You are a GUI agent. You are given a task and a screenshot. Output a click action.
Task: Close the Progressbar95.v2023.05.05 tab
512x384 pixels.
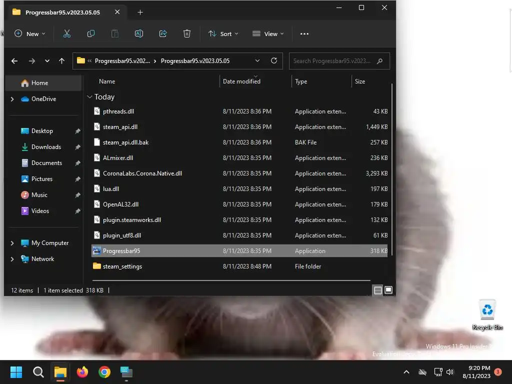tap(117, 12)
